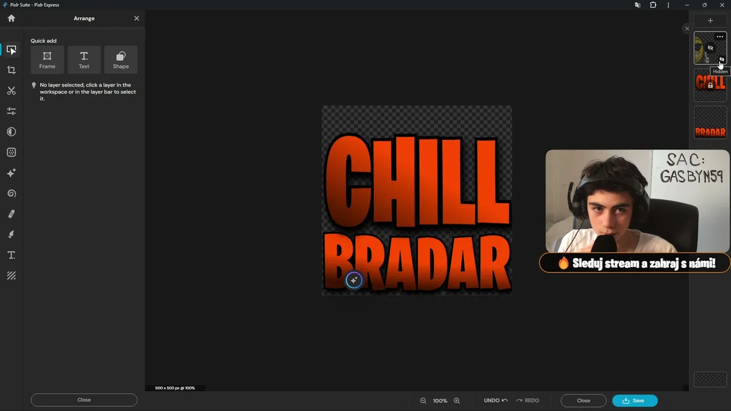Viewport: 731px width, 411px height.
Task: Save the image
Action: [634, 401]
